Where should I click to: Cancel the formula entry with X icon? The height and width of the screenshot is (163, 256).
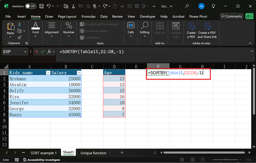36,52
